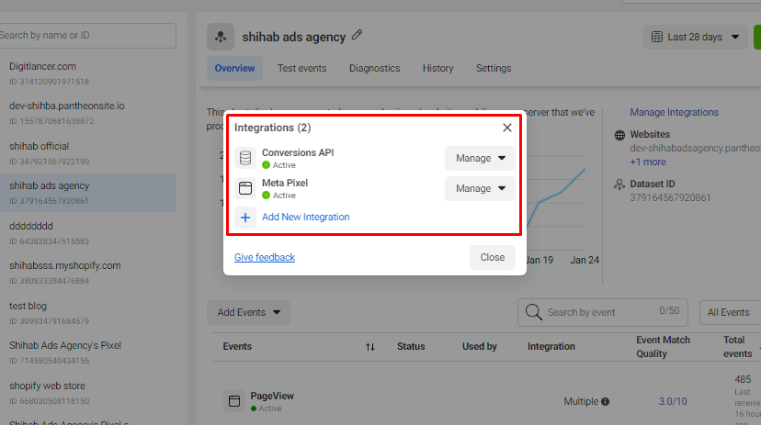
Task: Click the +1 more websites link
Action: point(648,162)
